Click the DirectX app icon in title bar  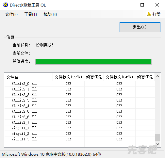(x=6, y=5)
